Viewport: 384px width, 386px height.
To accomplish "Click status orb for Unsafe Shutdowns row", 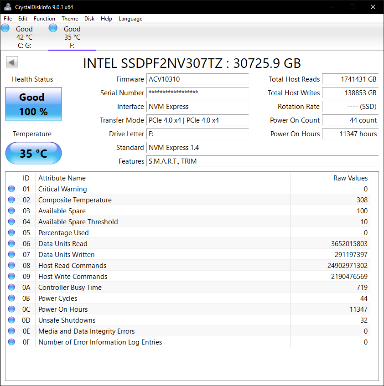I will pos(11,320).
